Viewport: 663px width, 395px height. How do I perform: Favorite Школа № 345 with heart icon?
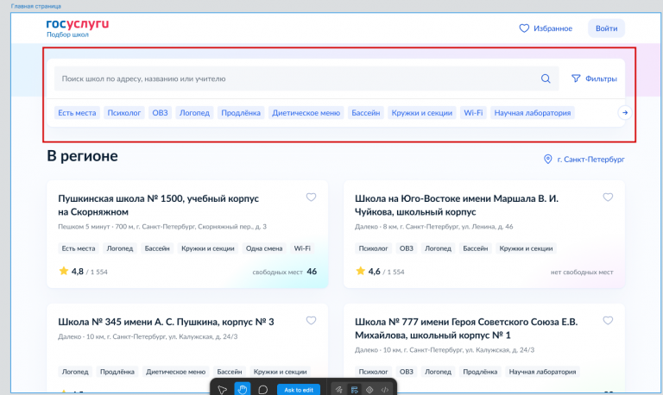point(311,321)
